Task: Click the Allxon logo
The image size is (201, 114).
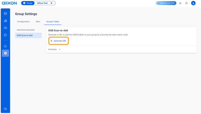Action: pos(9,3)
